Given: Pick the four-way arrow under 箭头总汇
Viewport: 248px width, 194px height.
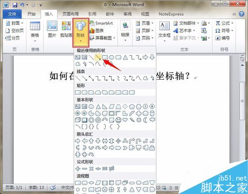Looking at the screenshot, I should (118, 141).
